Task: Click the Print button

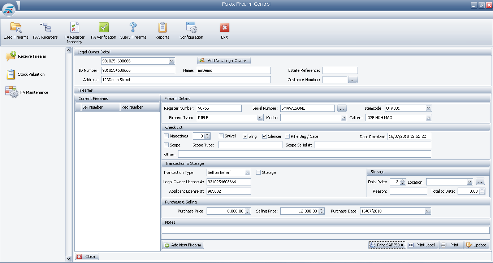Action: pyautogui.click(x=451, y=245)
